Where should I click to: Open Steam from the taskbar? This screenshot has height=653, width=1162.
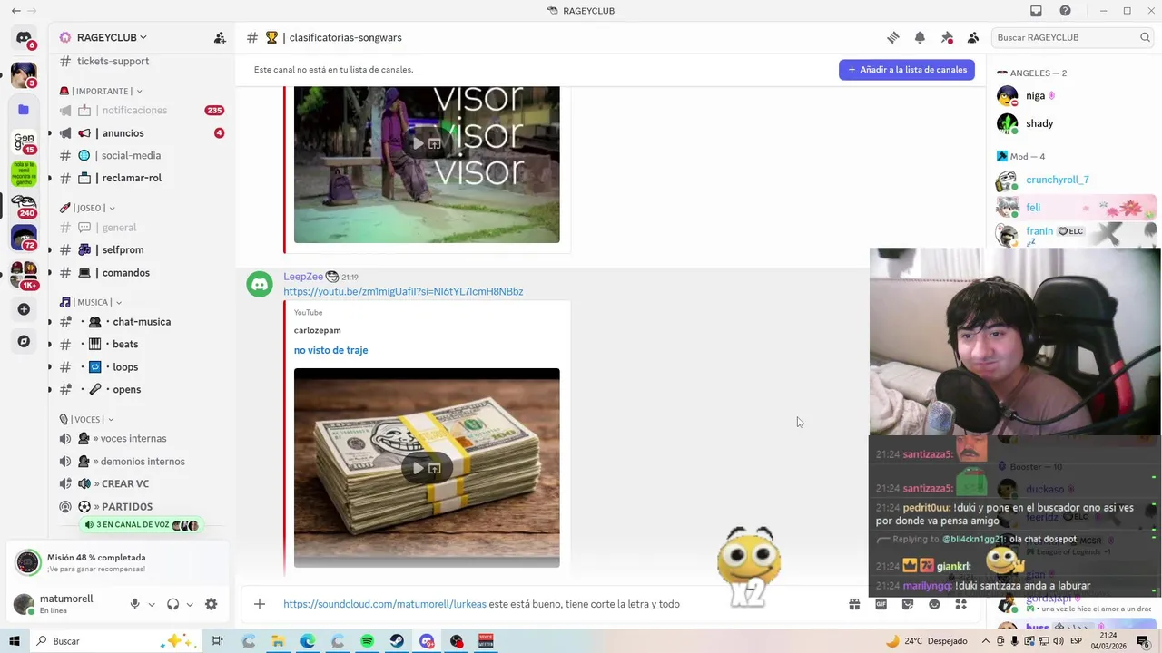[397, 641]
